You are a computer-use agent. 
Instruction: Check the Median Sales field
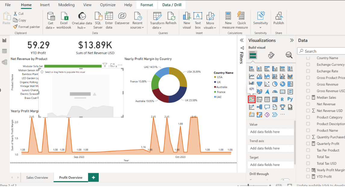coord(308,97)
